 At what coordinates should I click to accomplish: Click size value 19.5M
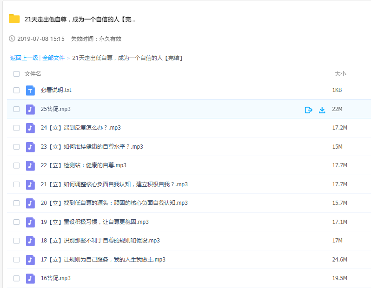pos(340,278)
